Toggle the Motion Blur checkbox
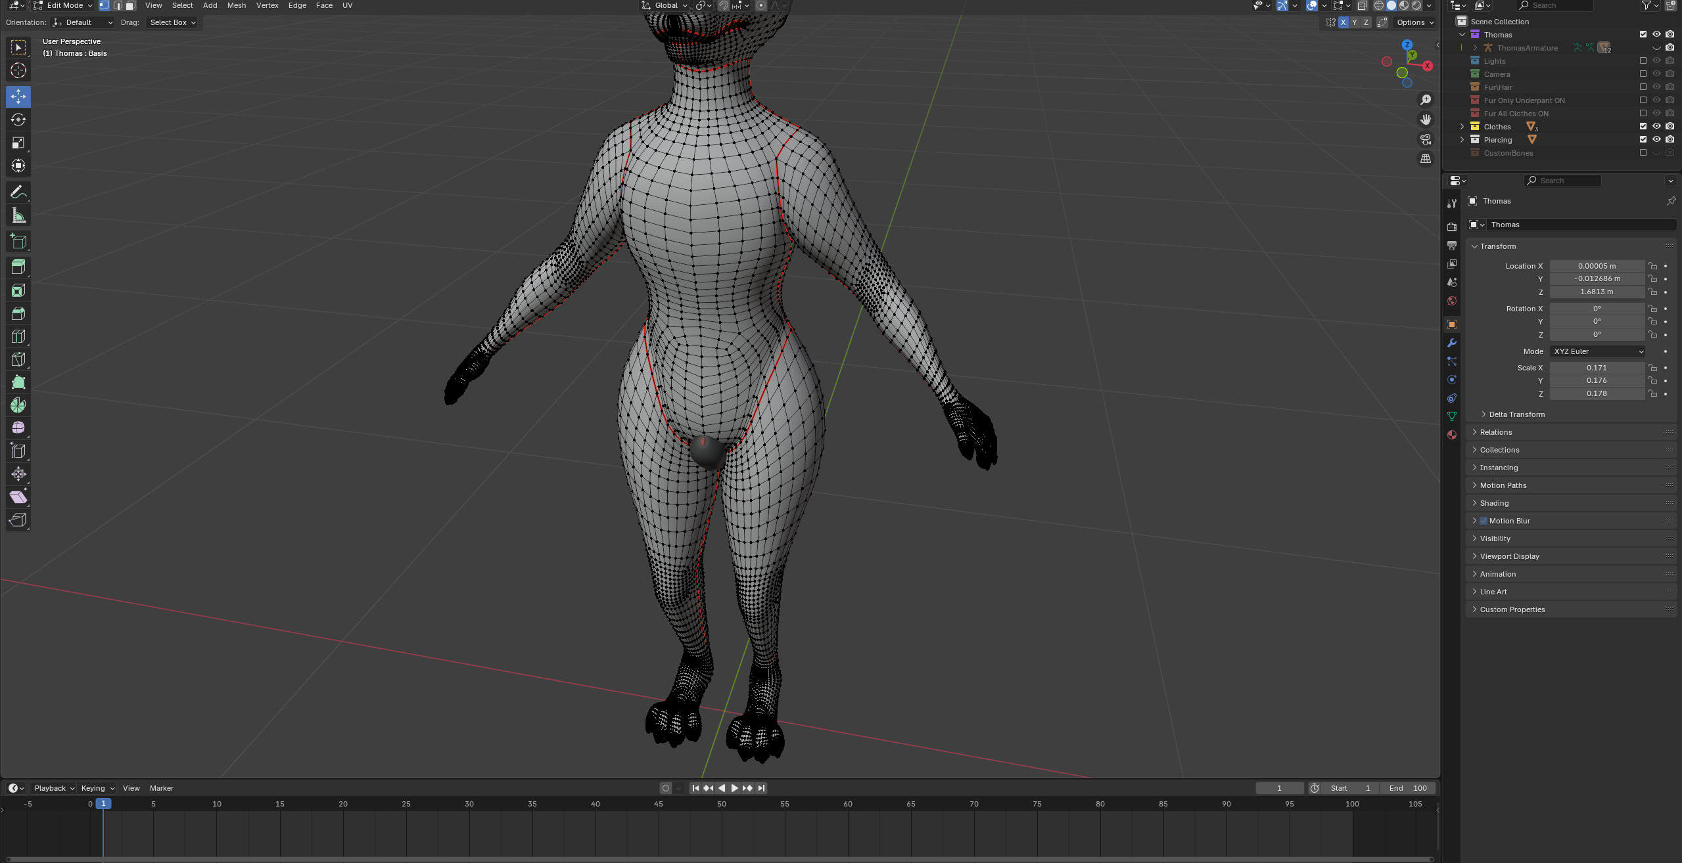Screen dimensions: 1682x863 coord(1483,521)
